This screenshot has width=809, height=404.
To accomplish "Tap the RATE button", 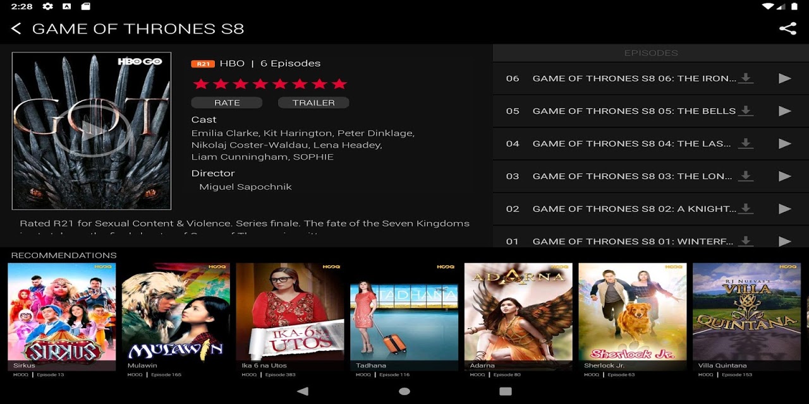I will coord(227,102).
